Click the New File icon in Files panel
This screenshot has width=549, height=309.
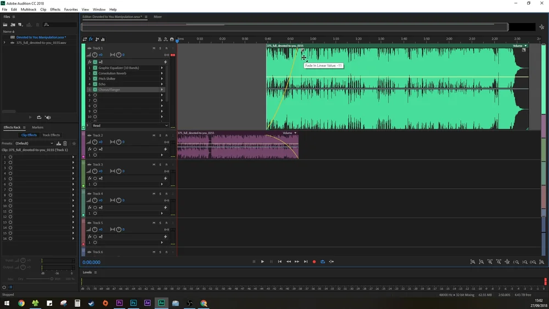click(20, 25)
